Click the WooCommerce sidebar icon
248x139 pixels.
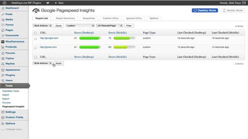click(x=3, y=42)
